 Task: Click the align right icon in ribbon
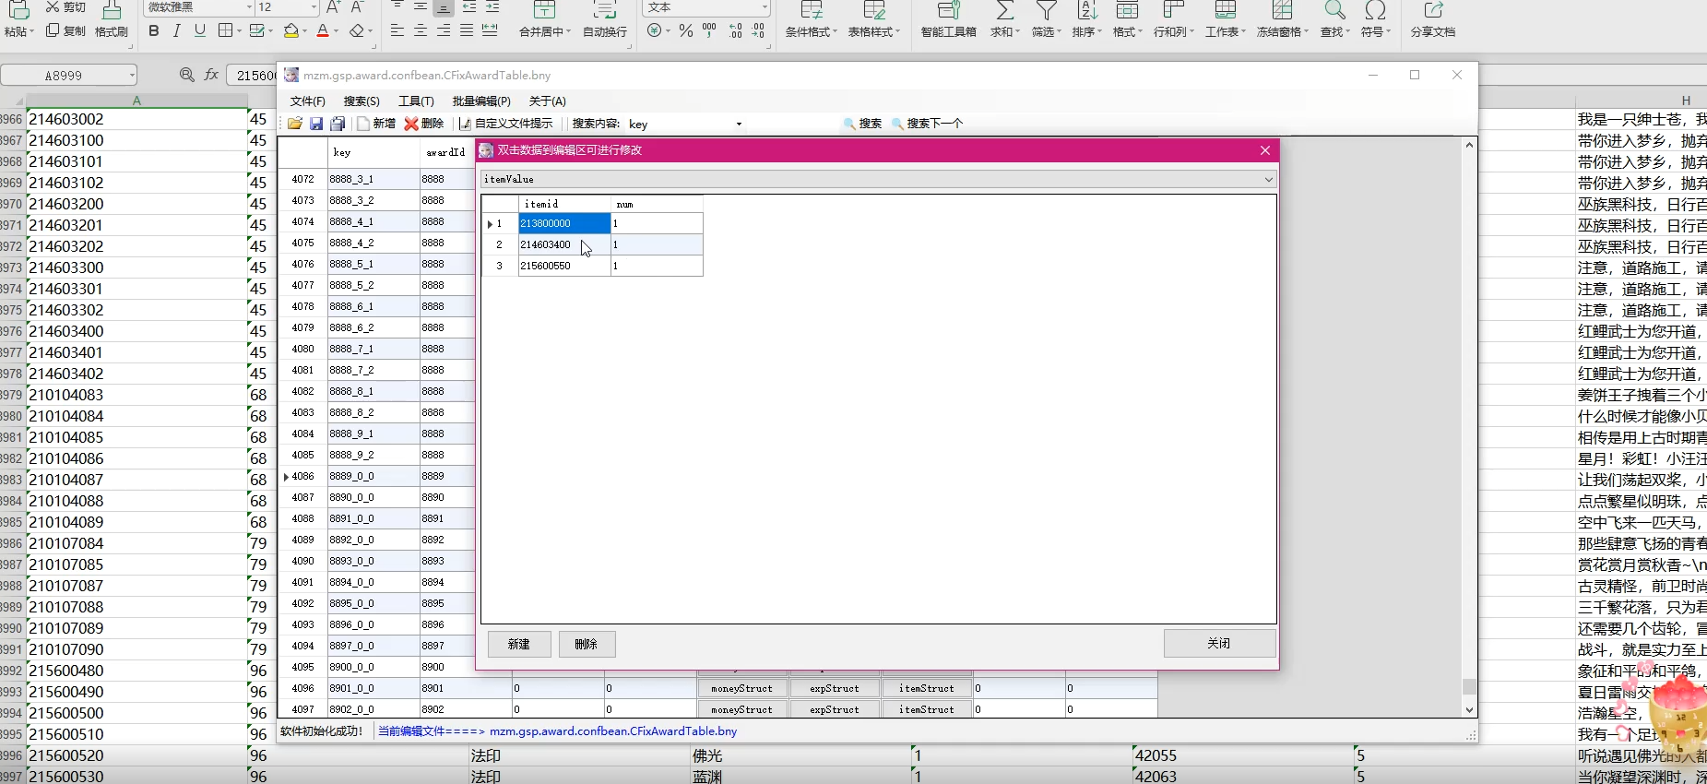click(x=444, y=31)
